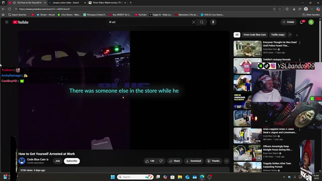Open the YouTube guide hamburger menu
The image size is (322, 181).
[x=7, y=22]
